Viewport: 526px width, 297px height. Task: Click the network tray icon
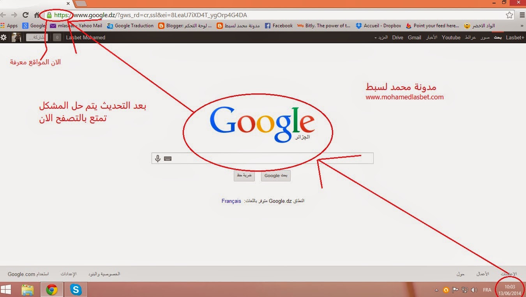[x=464, y=290]
